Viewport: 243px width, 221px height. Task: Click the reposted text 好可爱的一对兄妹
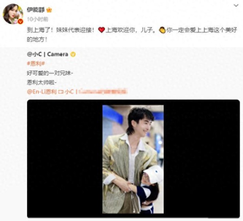49,73
